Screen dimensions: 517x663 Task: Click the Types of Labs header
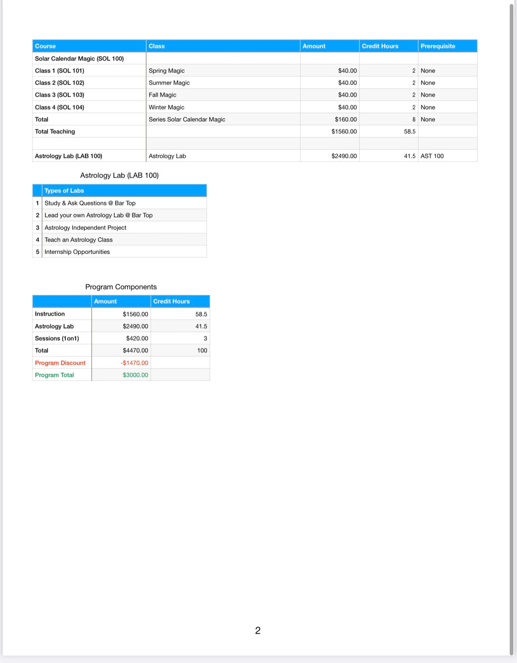[64, 190]
